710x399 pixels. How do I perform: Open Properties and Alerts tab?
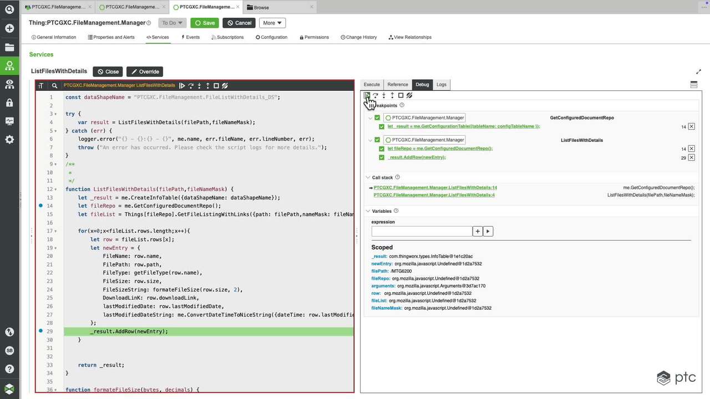coord(111,37)
